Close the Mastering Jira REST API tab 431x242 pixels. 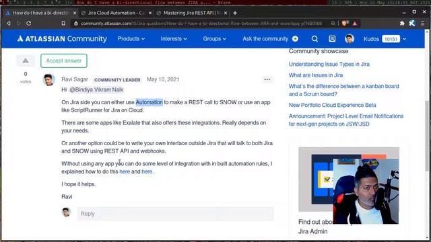tap(226, 13)
